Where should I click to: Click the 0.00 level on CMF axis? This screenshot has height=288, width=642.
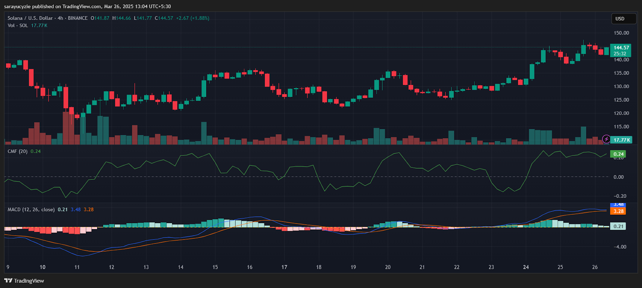tap(619, 177)
